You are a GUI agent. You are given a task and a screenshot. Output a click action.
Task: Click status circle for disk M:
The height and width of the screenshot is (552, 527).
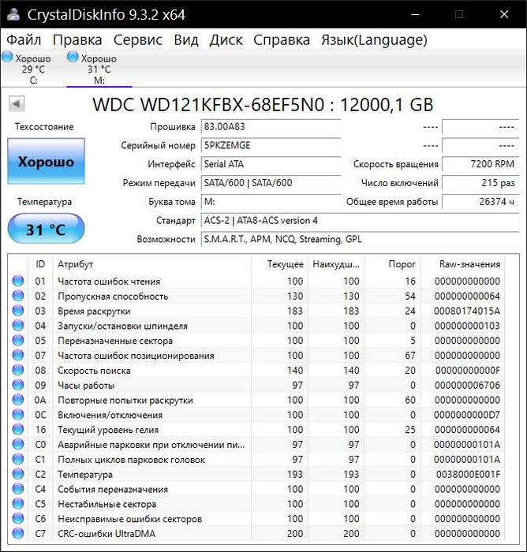click(x=73, y=57)
